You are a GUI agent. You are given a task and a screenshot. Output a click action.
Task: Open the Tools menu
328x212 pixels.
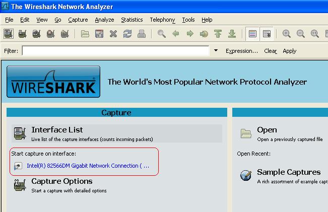tap(188, 20)
